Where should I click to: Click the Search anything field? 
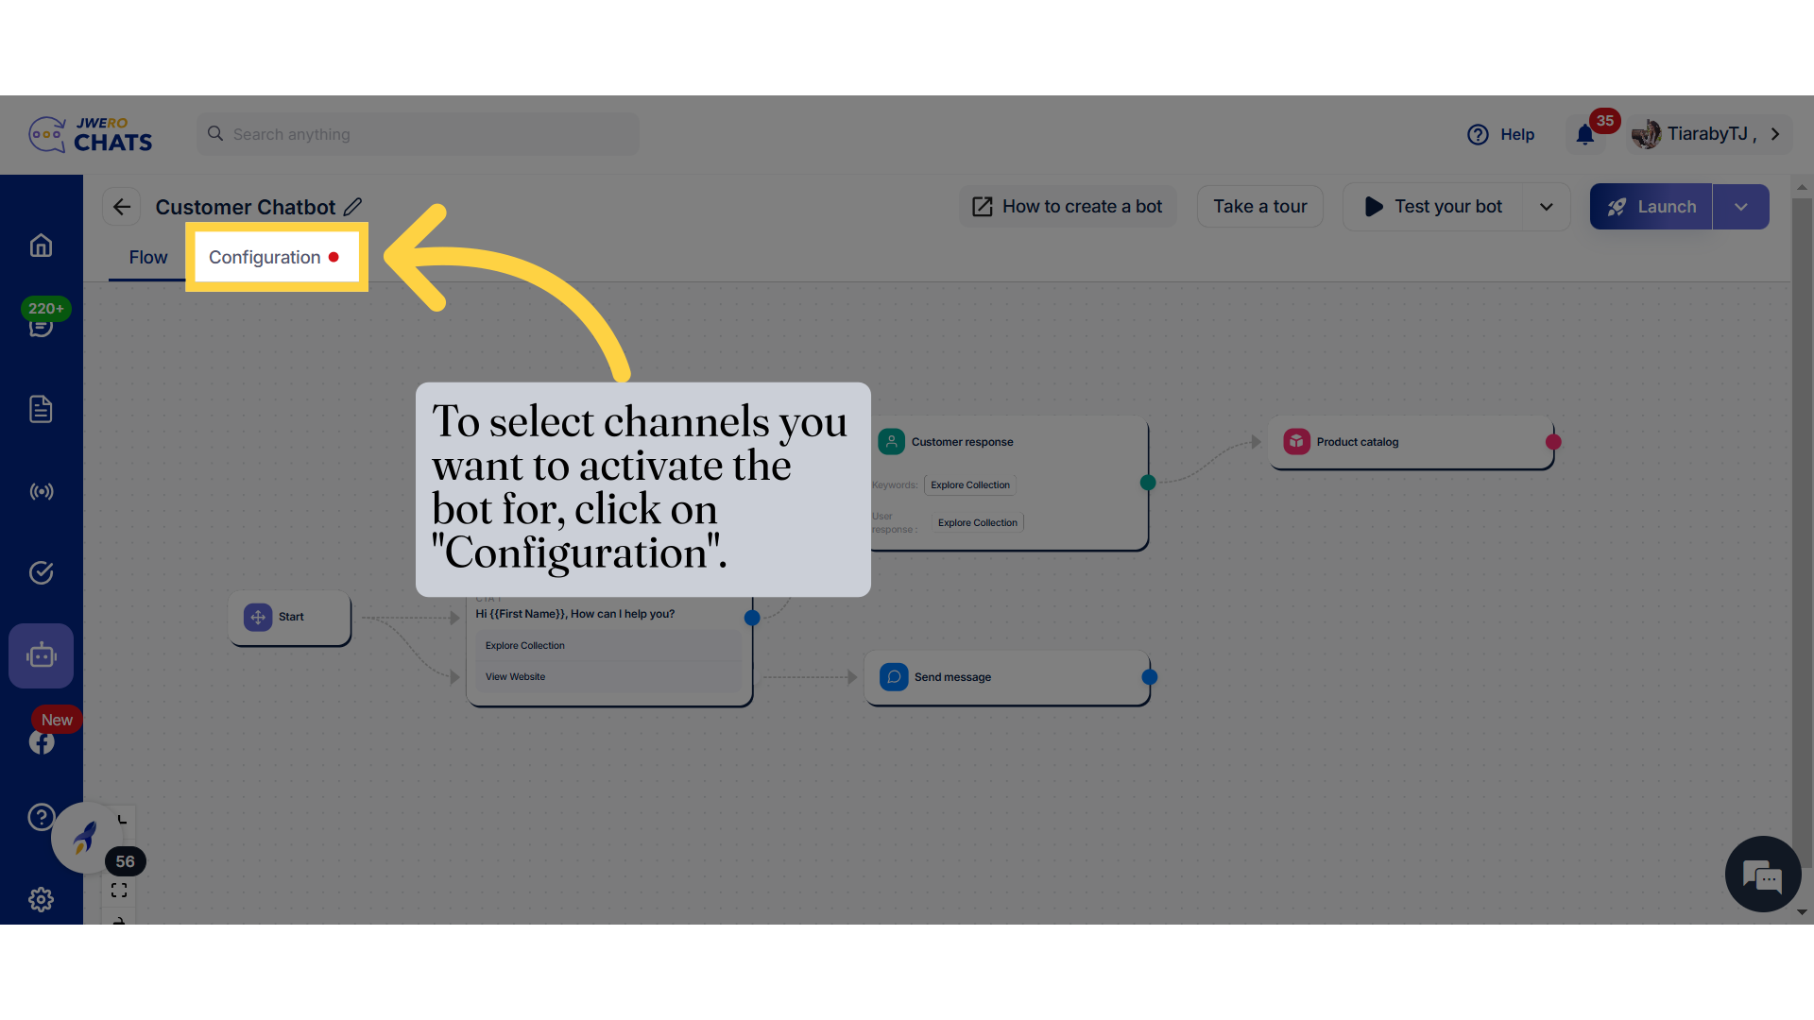tap(416, 134)
